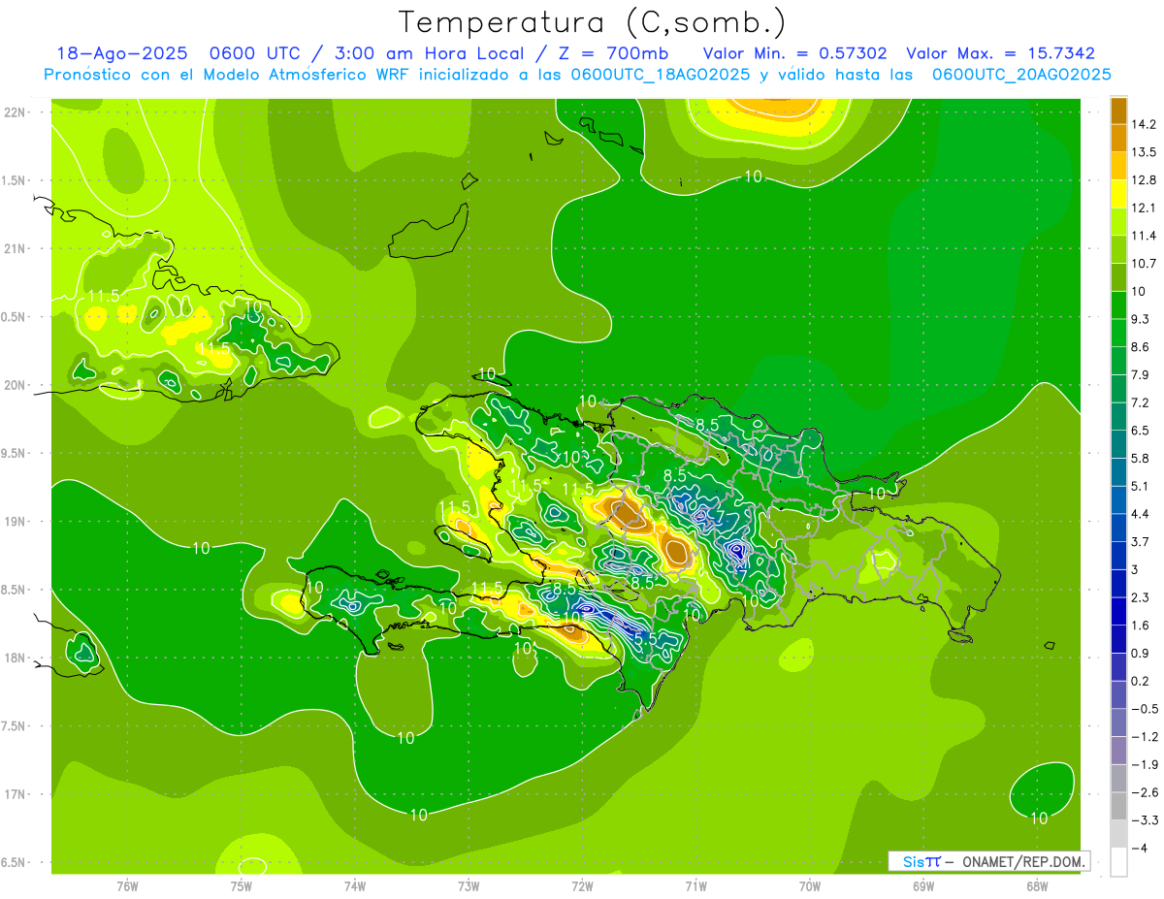
Task: Click the colorbar value '0.9'
Action: tap(1142, 653)
